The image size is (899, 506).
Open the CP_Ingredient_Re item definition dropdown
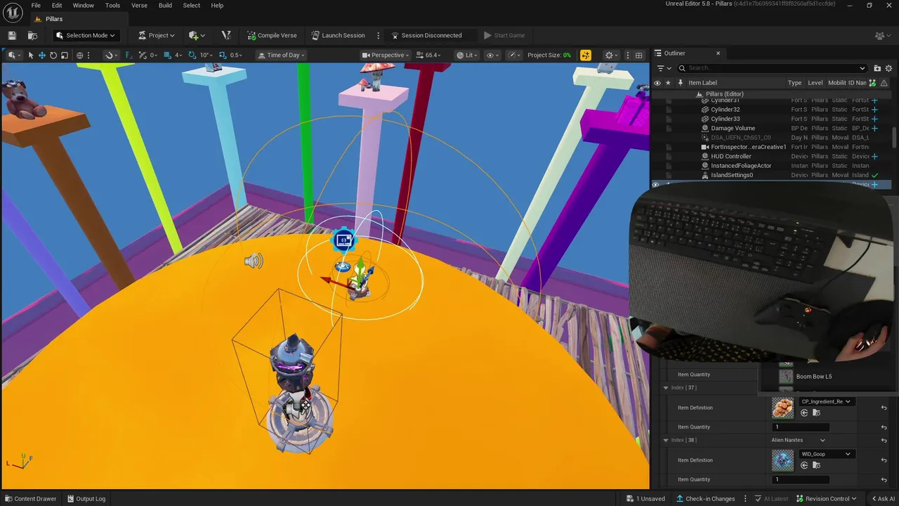[826, 401]
